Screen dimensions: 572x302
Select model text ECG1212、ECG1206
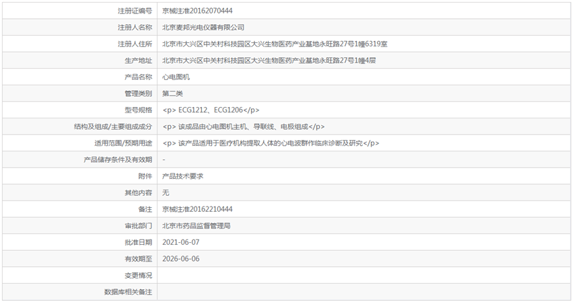[x=211, y=110]
